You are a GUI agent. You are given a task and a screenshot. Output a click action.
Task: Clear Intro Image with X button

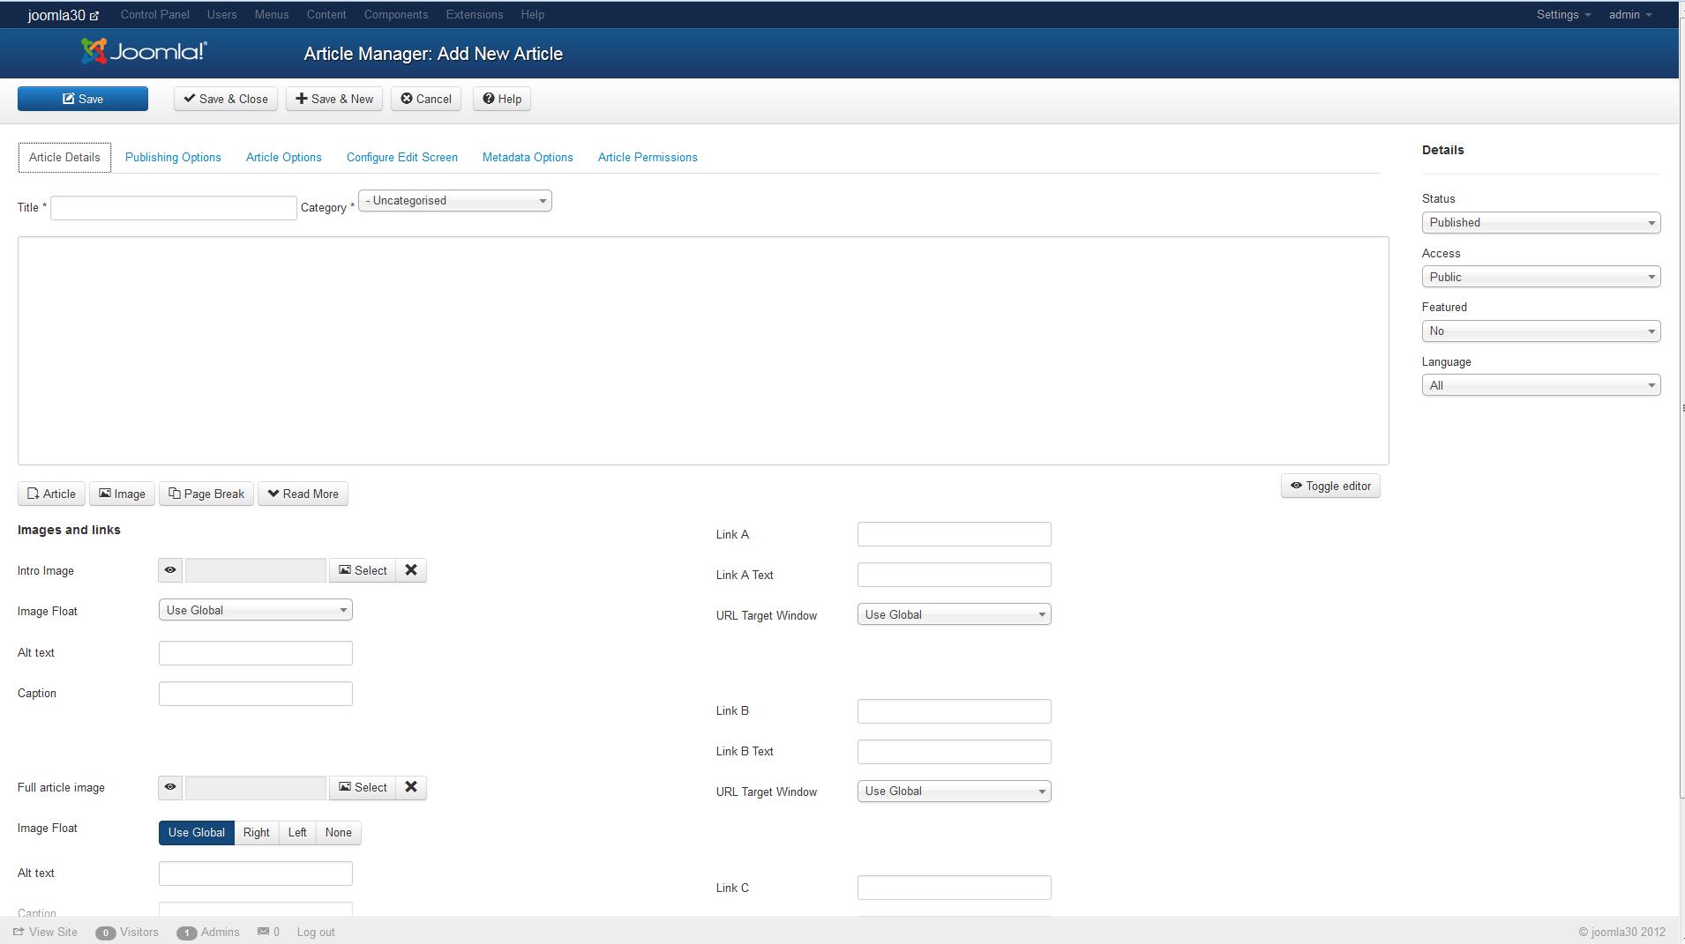(x=411, y=570)
